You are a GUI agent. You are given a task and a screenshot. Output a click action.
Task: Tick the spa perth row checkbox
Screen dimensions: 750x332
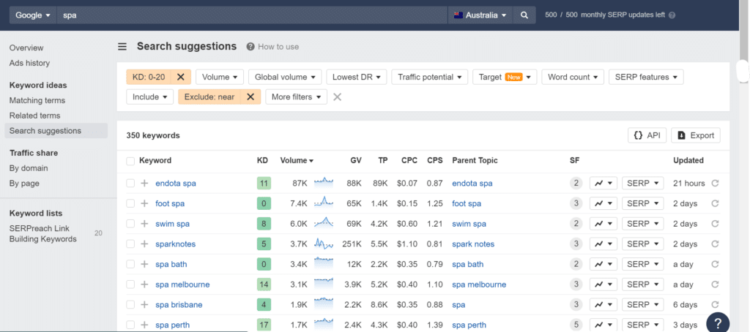tap(130, 325)
